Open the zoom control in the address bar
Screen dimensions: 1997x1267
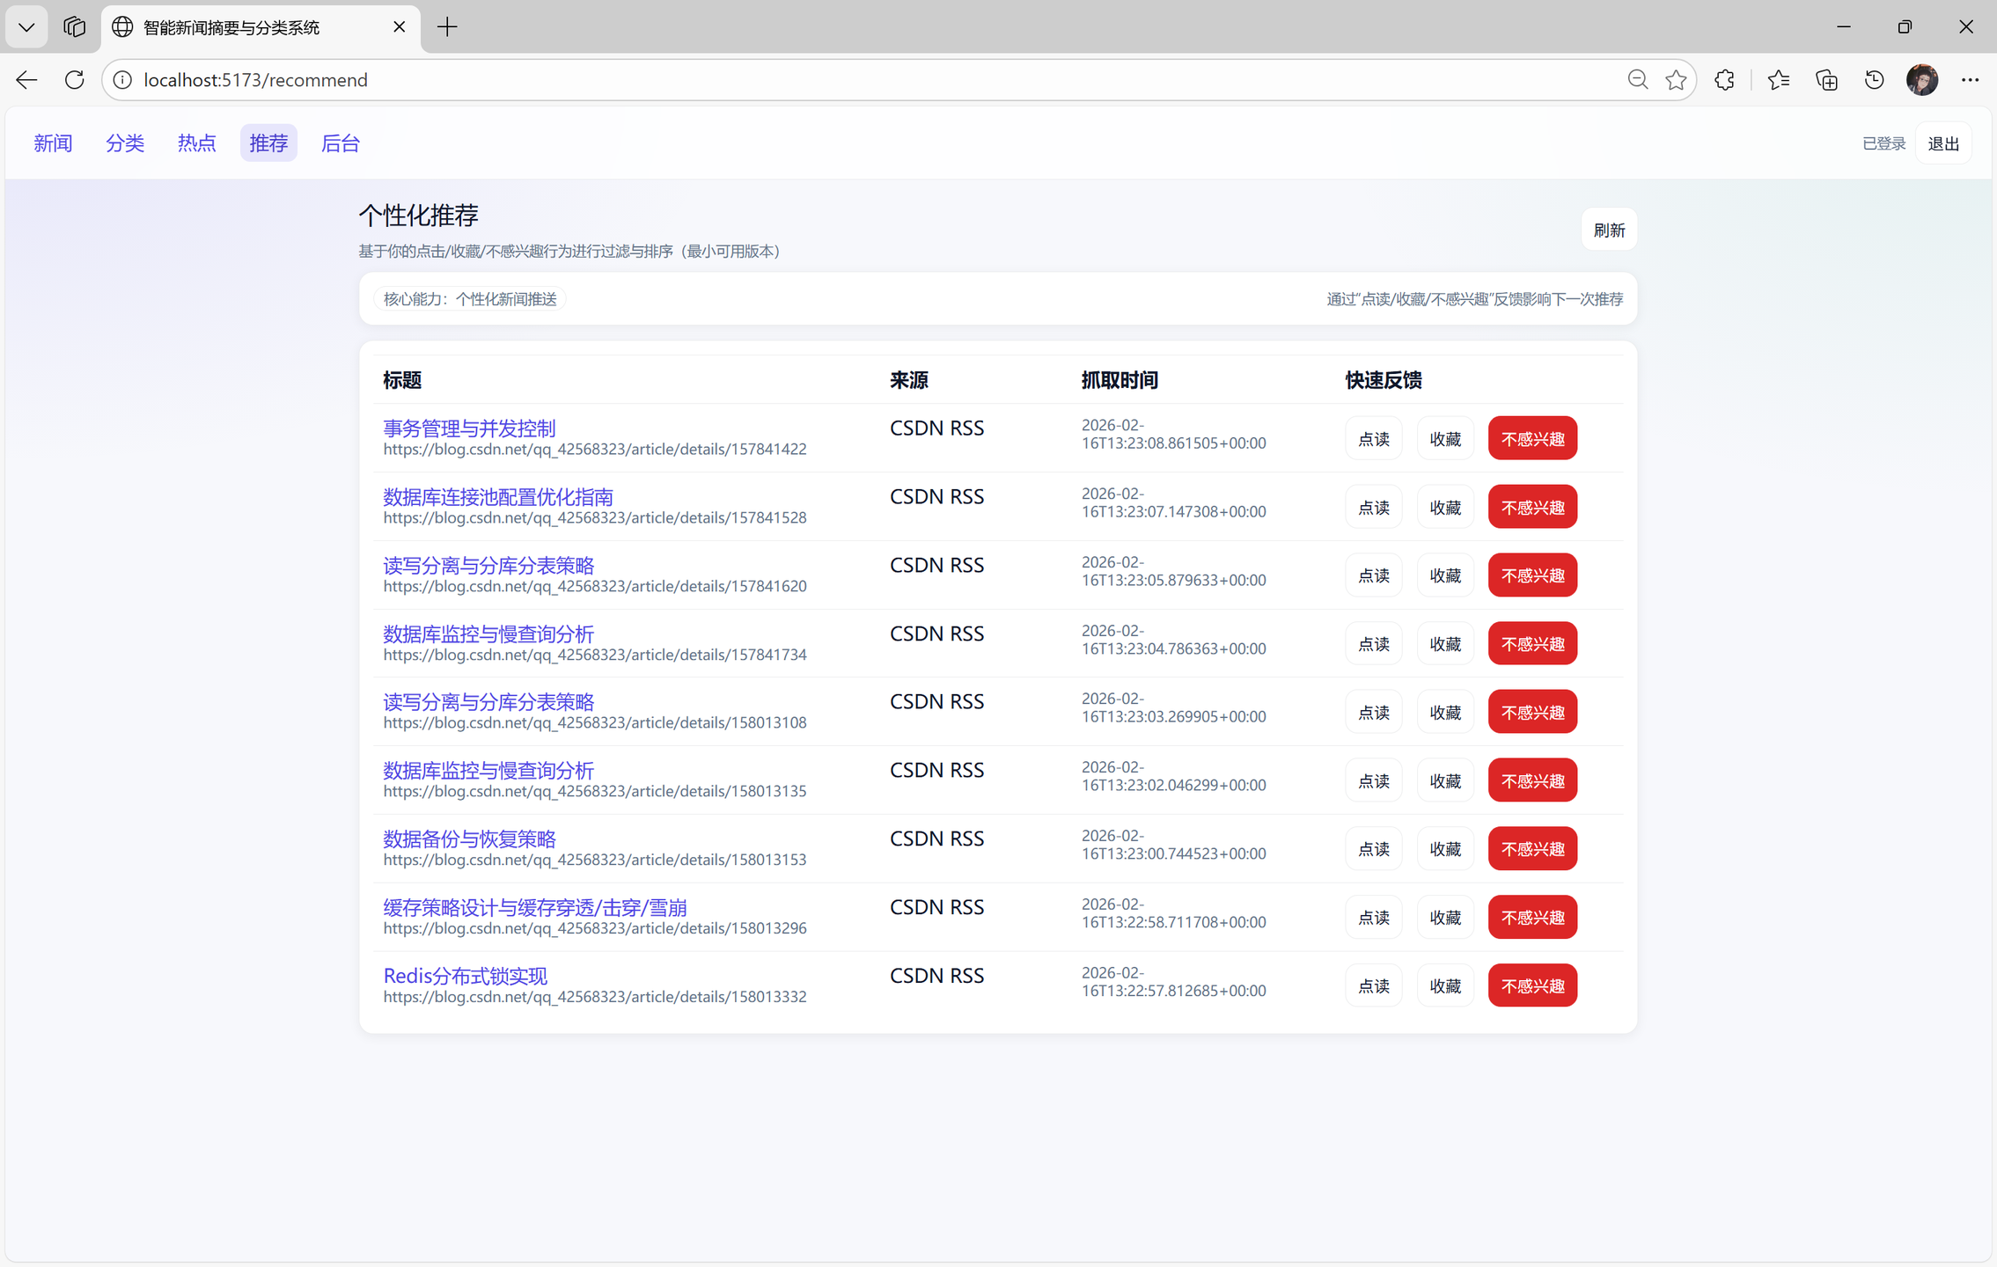coord(1637,79)
